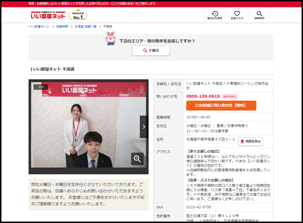Click the FAX number 0123-42-5738
This screenshot has width=303, height=223.
point(199,207)
